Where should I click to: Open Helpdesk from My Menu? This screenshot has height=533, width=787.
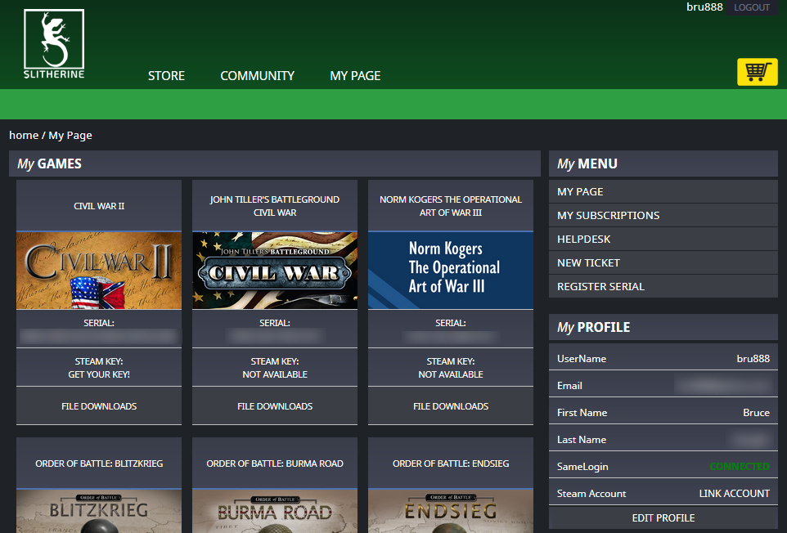(x=584, y=240)
